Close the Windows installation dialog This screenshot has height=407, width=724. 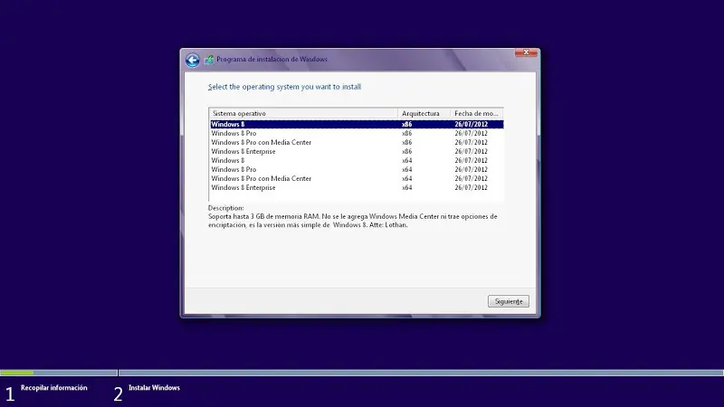coord(526,52)
